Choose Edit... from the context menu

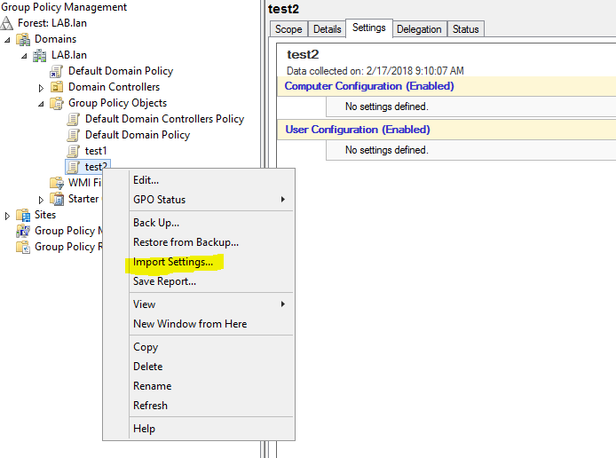tap(199, 180)
